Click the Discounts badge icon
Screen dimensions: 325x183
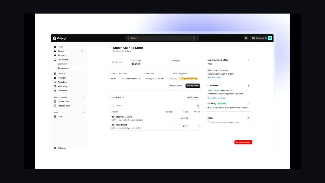55,91
